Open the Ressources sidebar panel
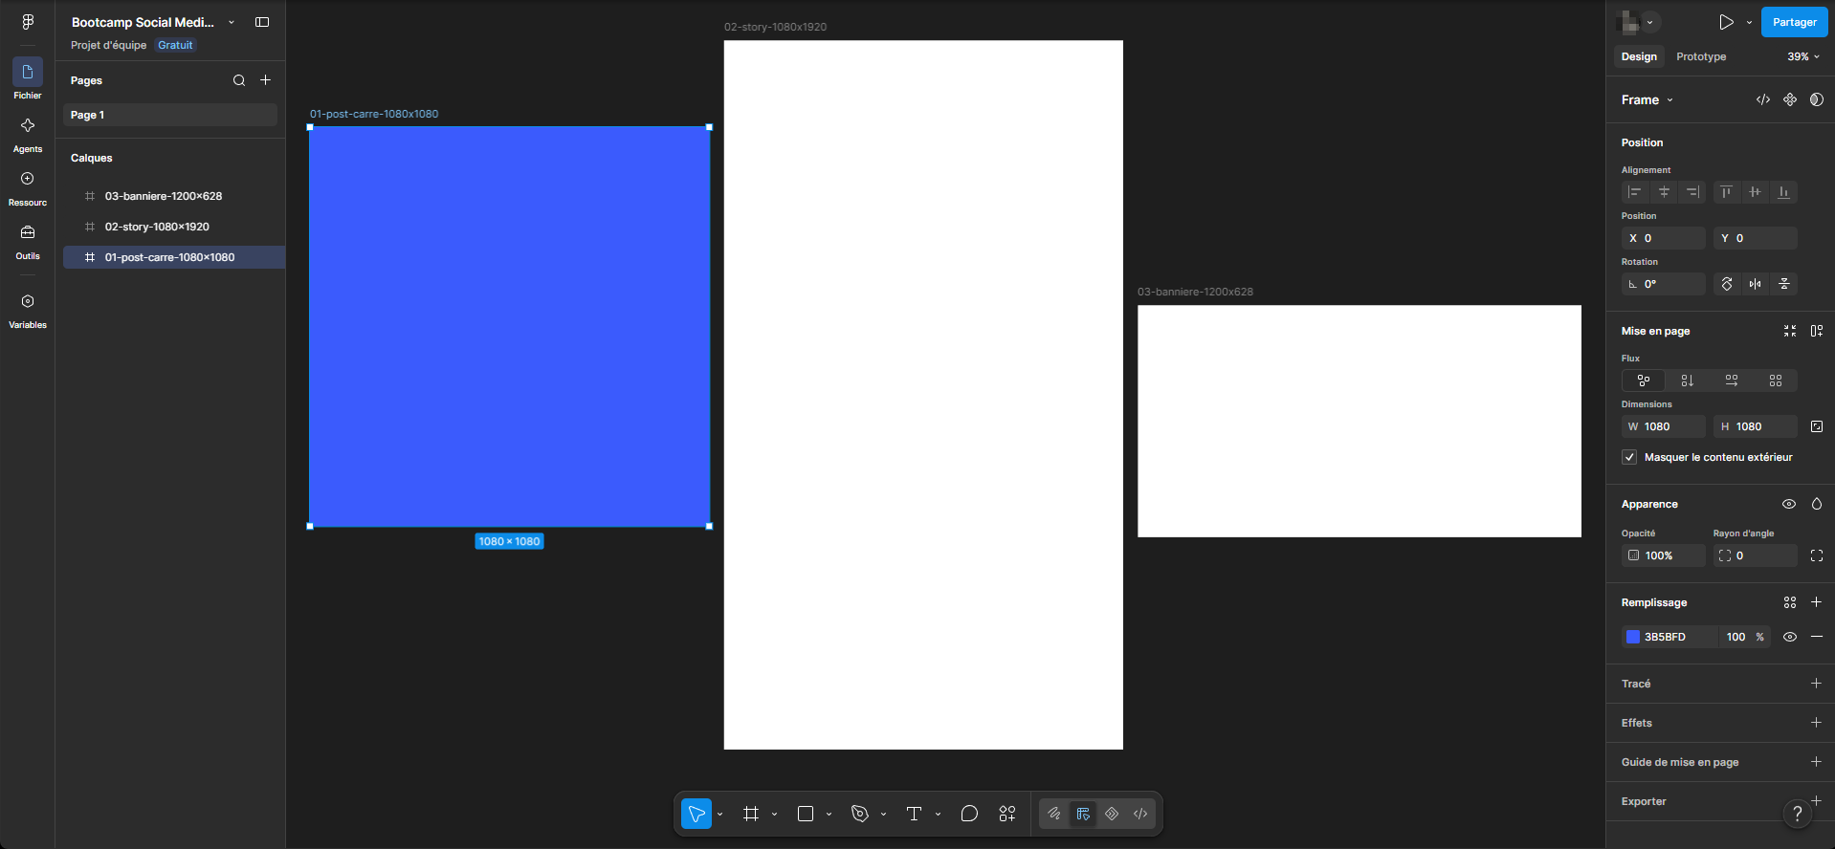 click(28, 188)
